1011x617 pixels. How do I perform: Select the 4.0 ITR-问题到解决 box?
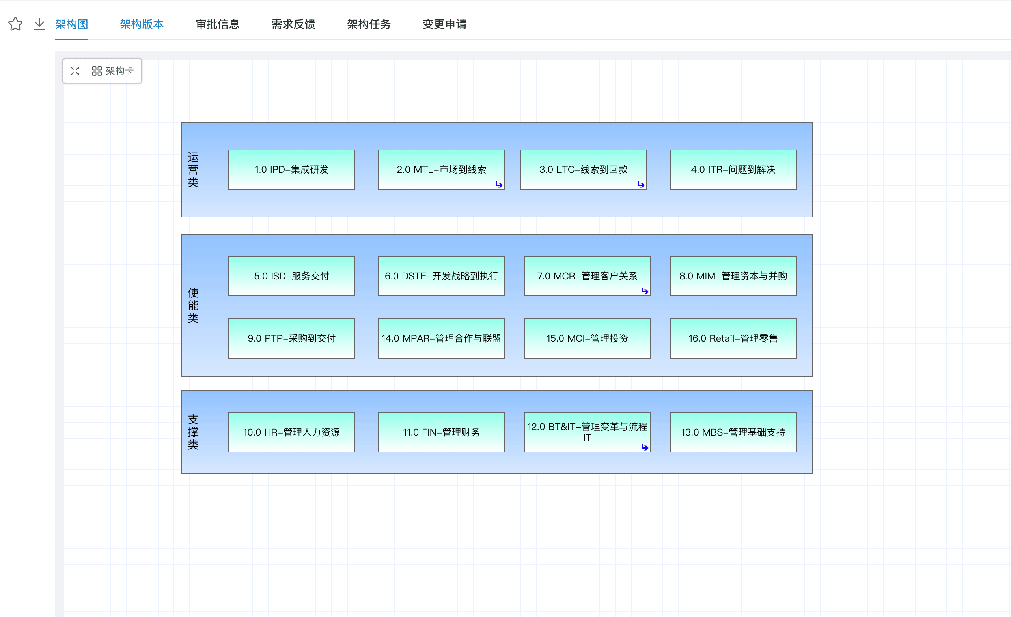[733, 170]
